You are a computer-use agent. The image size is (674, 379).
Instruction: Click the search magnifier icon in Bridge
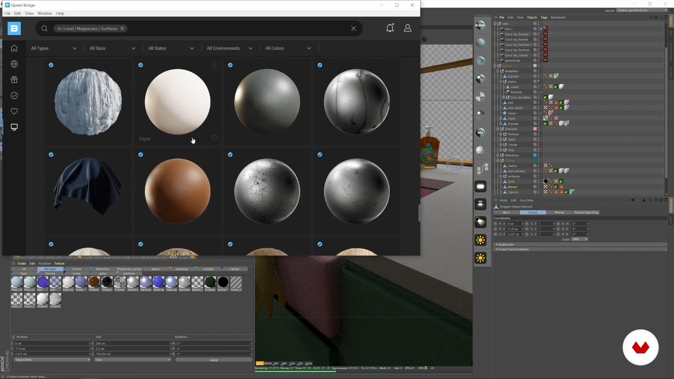point(44,28)
